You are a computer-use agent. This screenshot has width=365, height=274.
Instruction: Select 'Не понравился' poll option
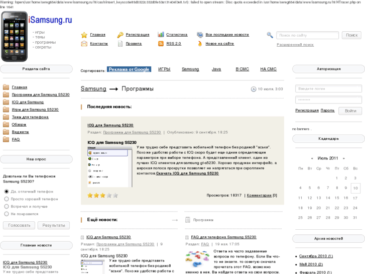coord(7,214)
